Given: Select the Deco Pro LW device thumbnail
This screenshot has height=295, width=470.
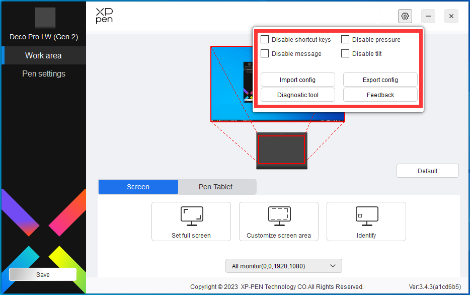Looking at the screenshot, I should [x=45, y=18].
